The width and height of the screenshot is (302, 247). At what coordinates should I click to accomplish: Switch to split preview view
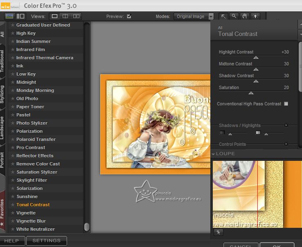point(65,16)
